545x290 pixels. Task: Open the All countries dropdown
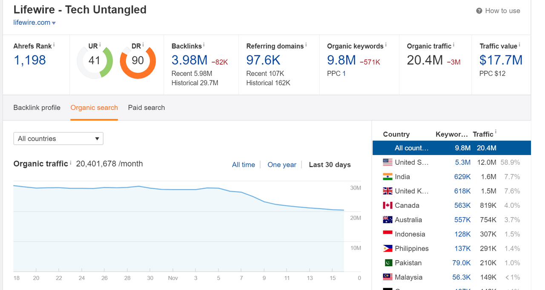tap(58, 138)
